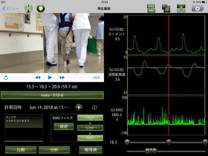Tap the overlapping squares overlay icon
Screen dimensions: 208x156
(x=166, y=9)
